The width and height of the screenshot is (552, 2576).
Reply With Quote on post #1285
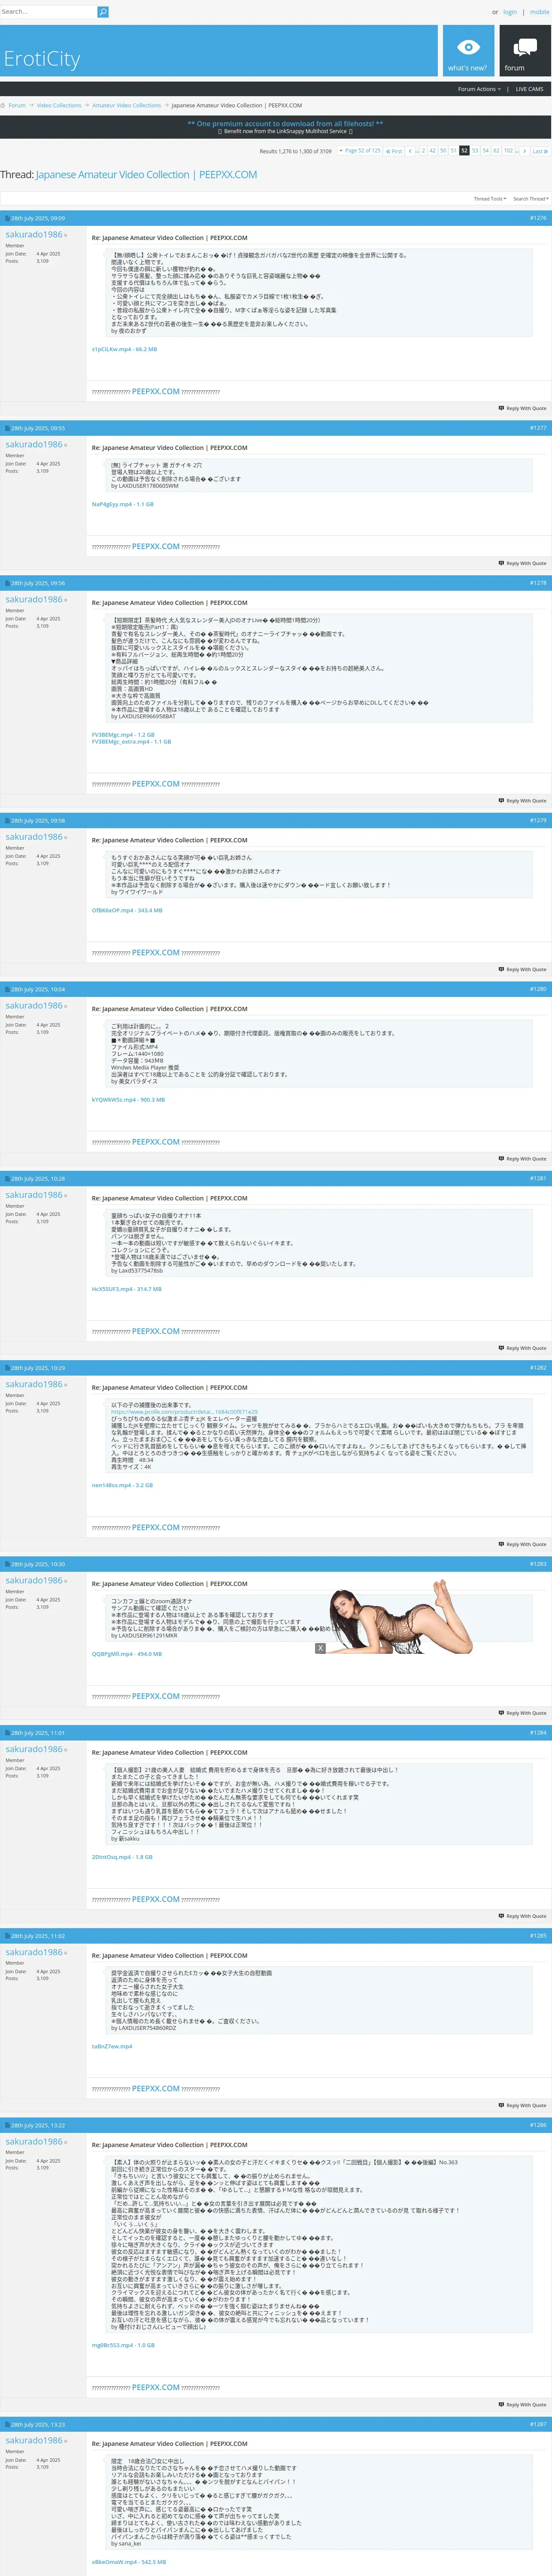tap(522, 2105)
